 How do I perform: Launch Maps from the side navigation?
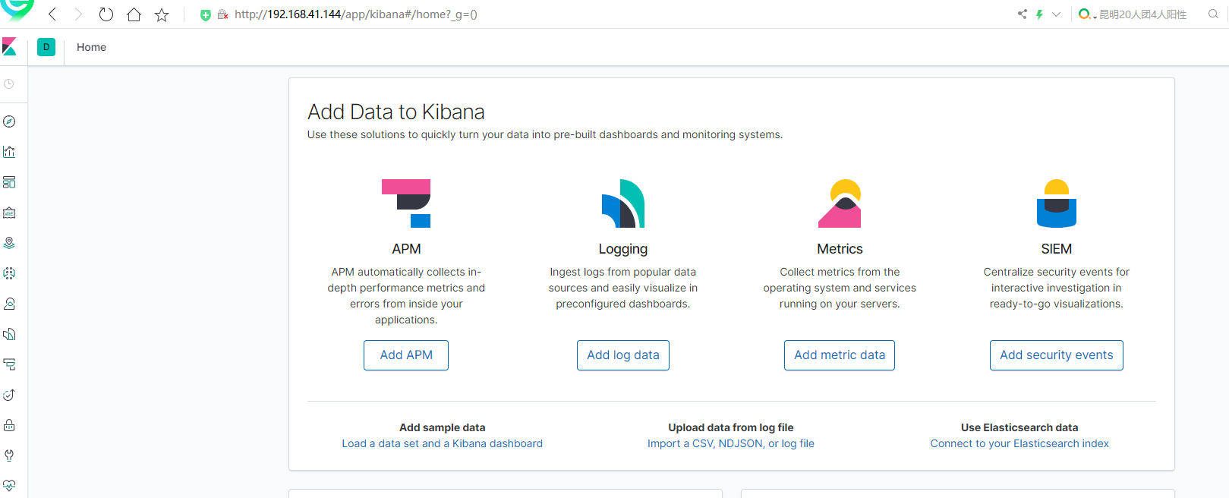[x=9, y=243]
